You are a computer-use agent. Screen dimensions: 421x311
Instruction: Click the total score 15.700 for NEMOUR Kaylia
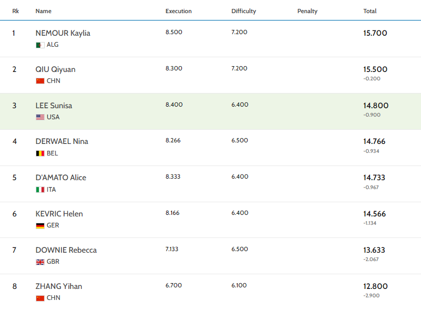point(375,32)
